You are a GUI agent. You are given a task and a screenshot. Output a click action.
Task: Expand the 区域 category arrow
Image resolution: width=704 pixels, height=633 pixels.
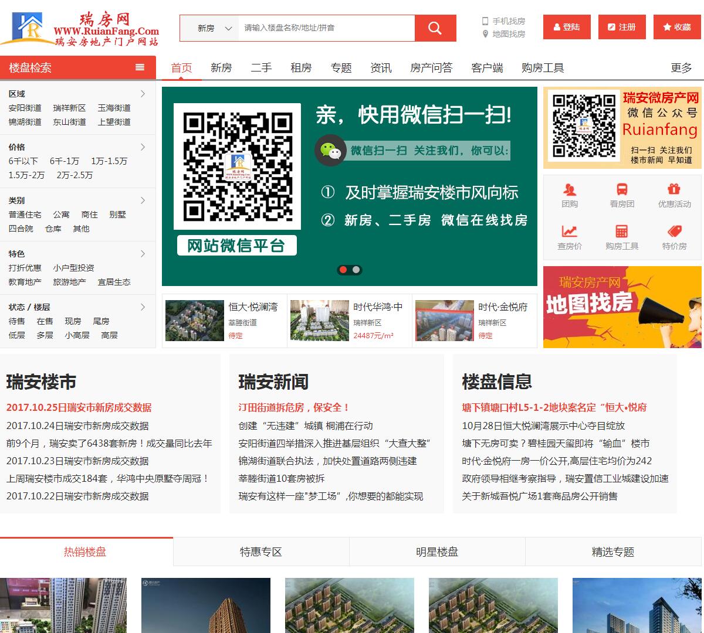[x=143, y=94]
